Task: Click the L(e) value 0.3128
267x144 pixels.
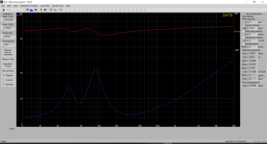Action: [253, 72]
